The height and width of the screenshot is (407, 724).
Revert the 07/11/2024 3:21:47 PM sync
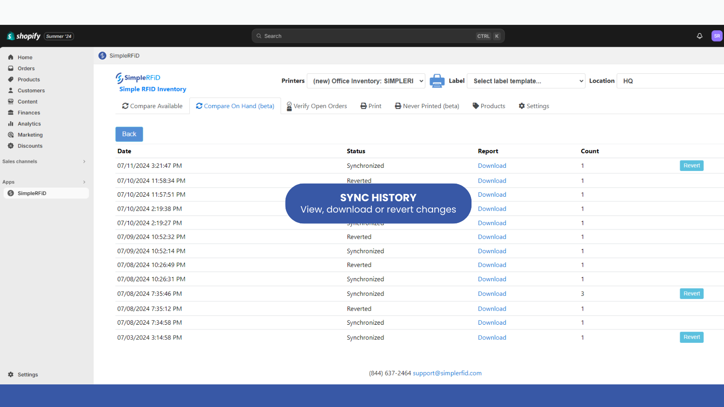pyautogui.click(x=692, y=166)
